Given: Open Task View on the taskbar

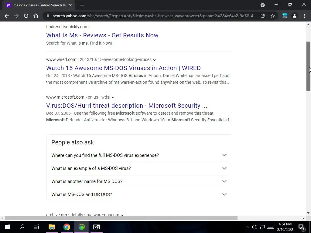Looking at the screenshot, I should coord(36,227).
